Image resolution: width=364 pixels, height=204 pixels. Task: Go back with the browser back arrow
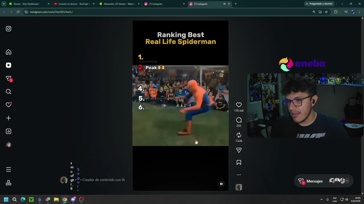point(4,12)
